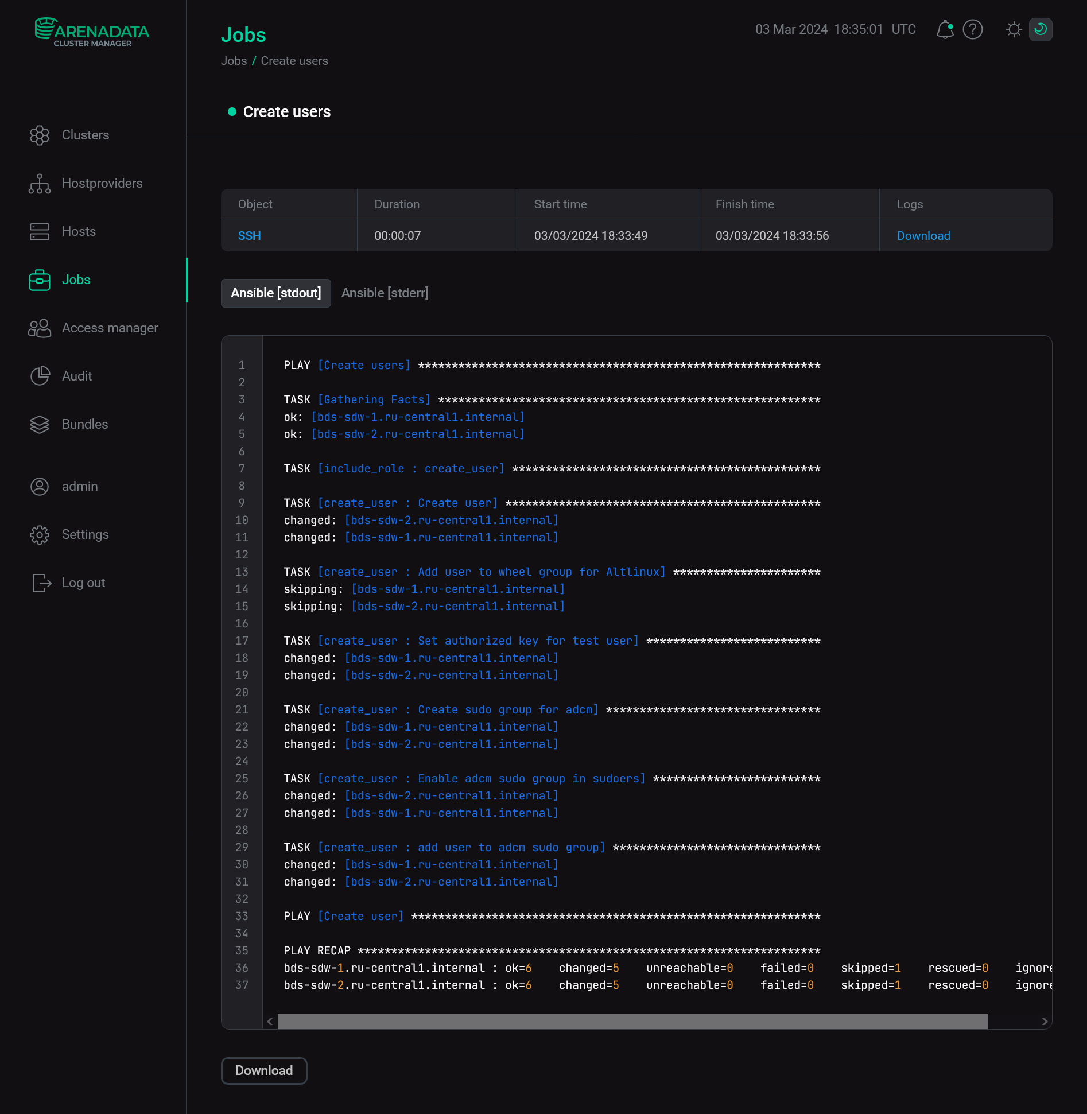Screen dimensions: 1087x1114
Task: Download logs from the Logs column
Action: coord(922,235)
